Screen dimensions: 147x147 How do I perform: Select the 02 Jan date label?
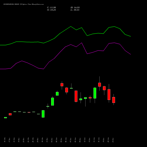(x=56, y=140)
